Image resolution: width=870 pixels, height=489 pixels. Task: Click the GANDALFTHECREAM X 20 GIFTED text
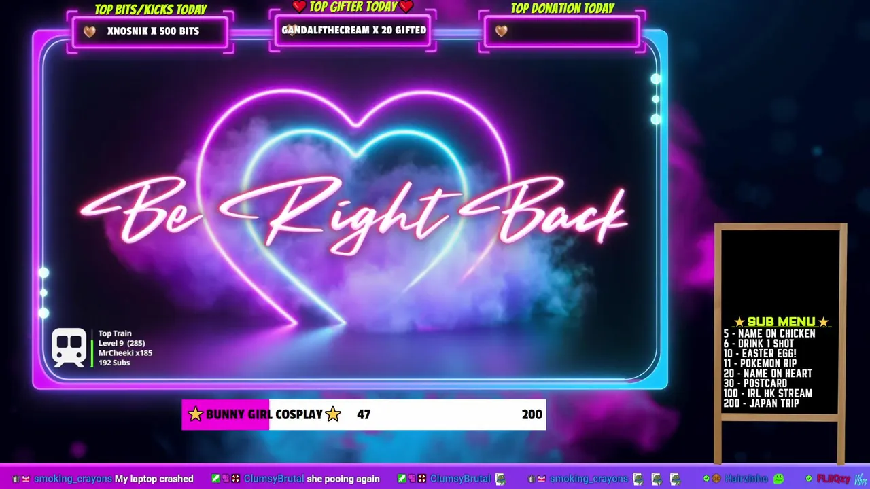[x=354, y=30]
